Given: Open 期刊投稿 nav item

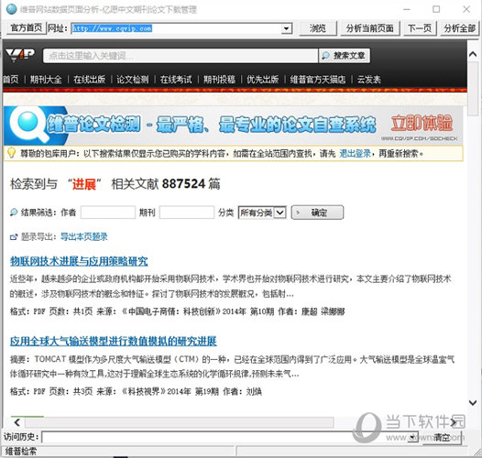Looking at the screenshot, I should (219, 80).
